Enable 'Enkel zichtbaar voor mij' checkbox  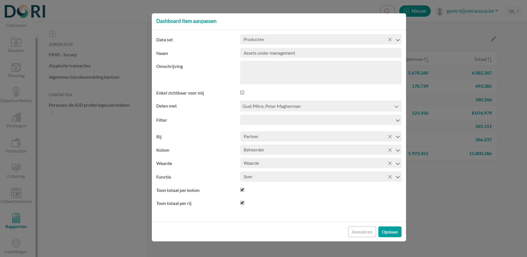pyautogui.click(x=242, y=93)
